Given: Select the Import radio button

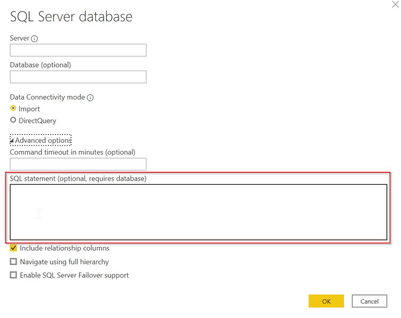Looking at the screenshot, I should click(x=13, y=108).
